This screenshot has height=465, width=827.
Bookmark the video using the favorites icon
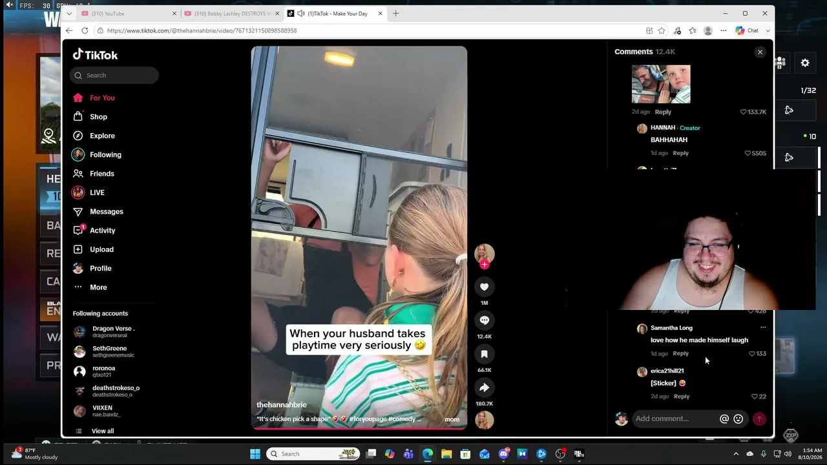(484, 354)
